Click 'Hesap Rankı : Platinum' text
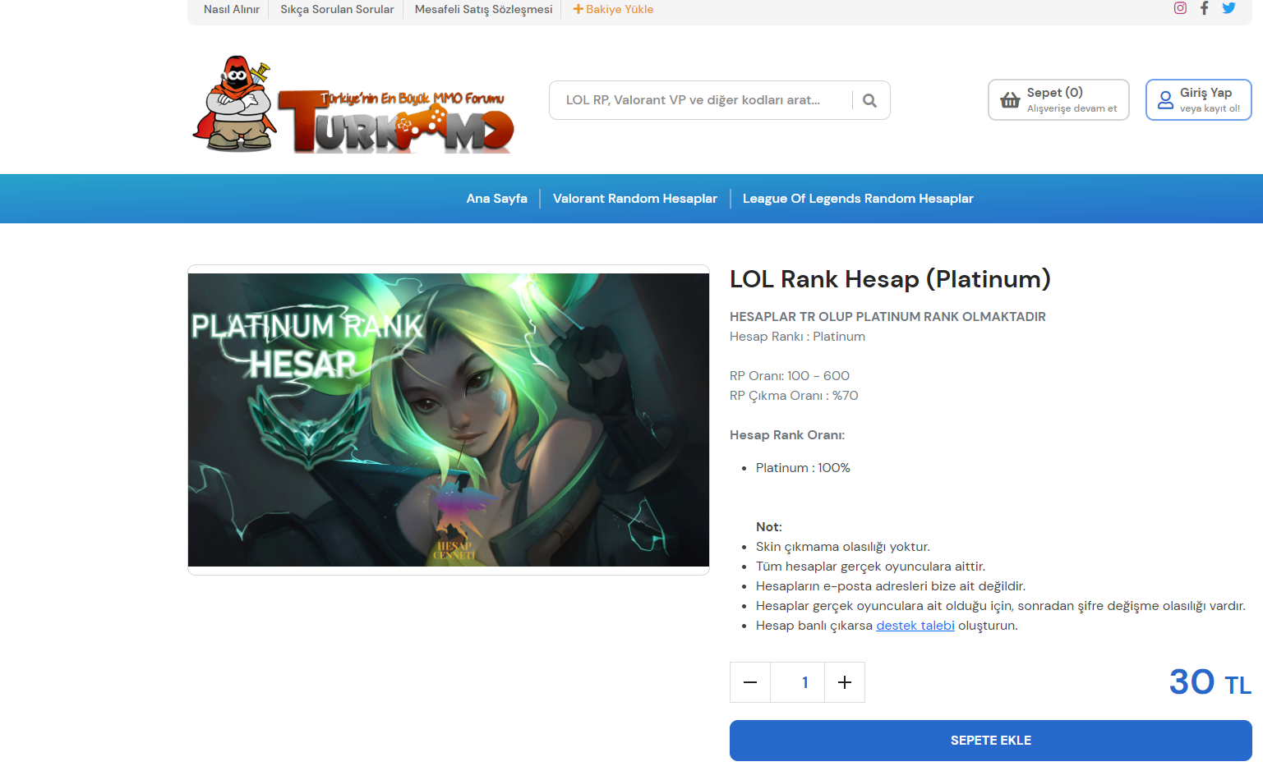This screenshot has width=1263, height=780. click(x=797, y=337)
